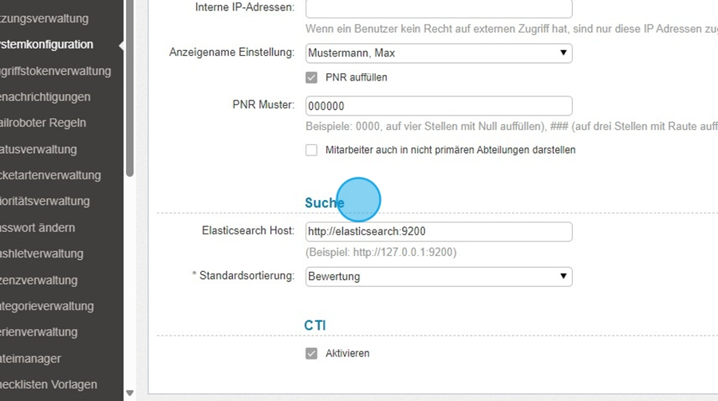Select Ticketartenverwaltung sidebar entry
Image resolution: width=718 pixels, height=401 pixels.
52,175
